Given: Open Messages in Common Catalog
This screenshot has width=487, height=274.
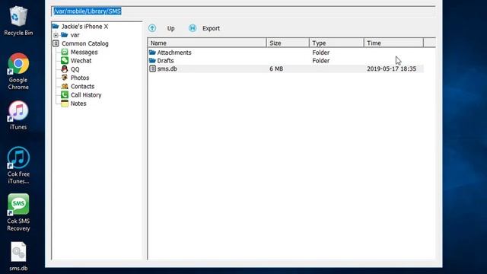Looking at the screenshot, I should pos(84,53).
